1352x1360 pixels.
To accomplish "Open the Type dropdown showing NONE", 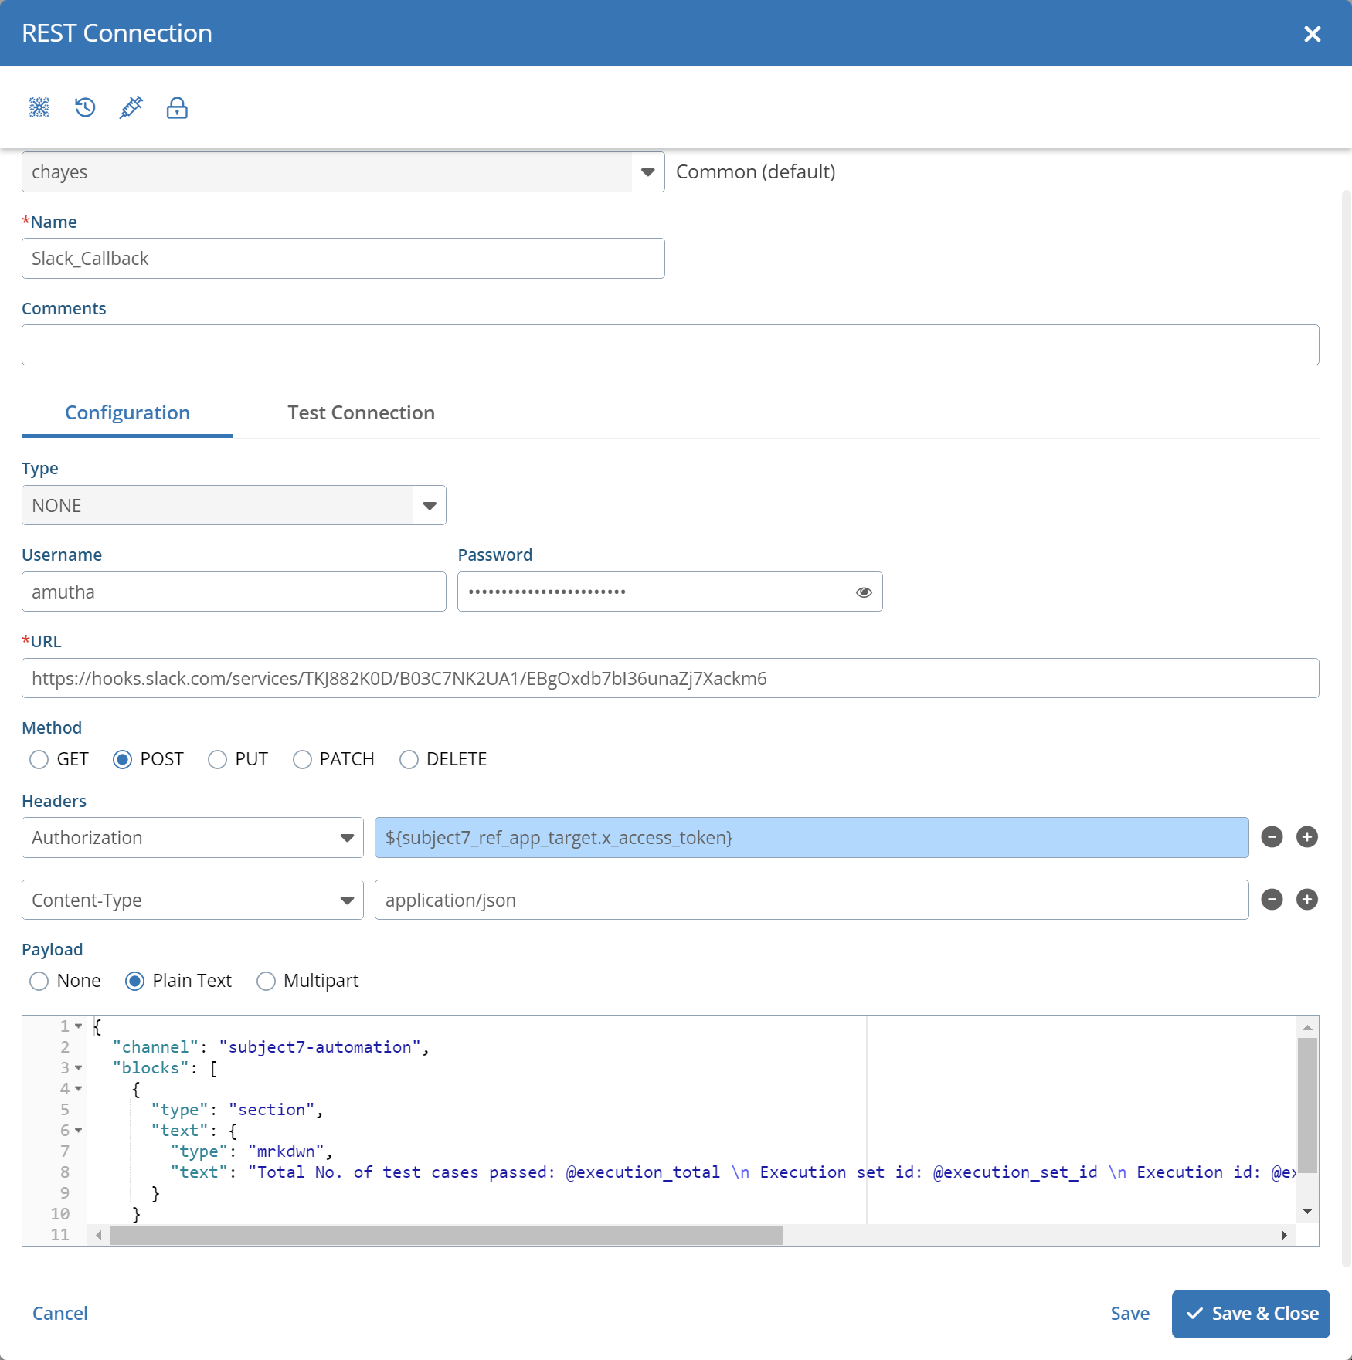I will [x=233, y=506].
